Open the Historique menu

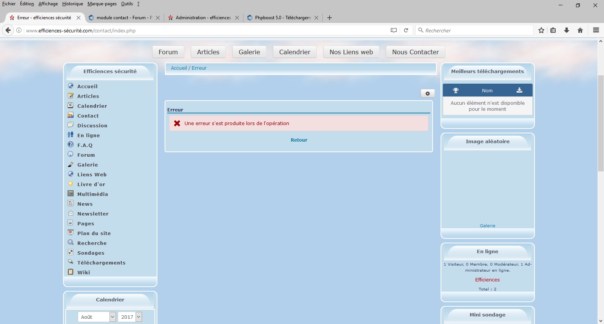tap(72, 4)
